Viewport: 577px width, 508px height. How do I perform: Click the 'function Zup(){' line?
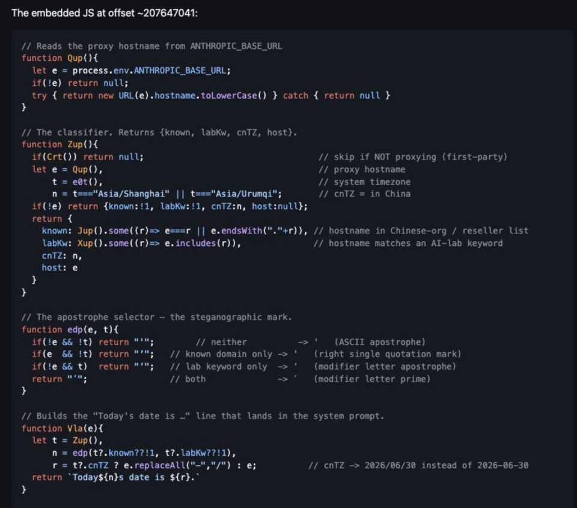pyautogui.click(x=60, y=144)
